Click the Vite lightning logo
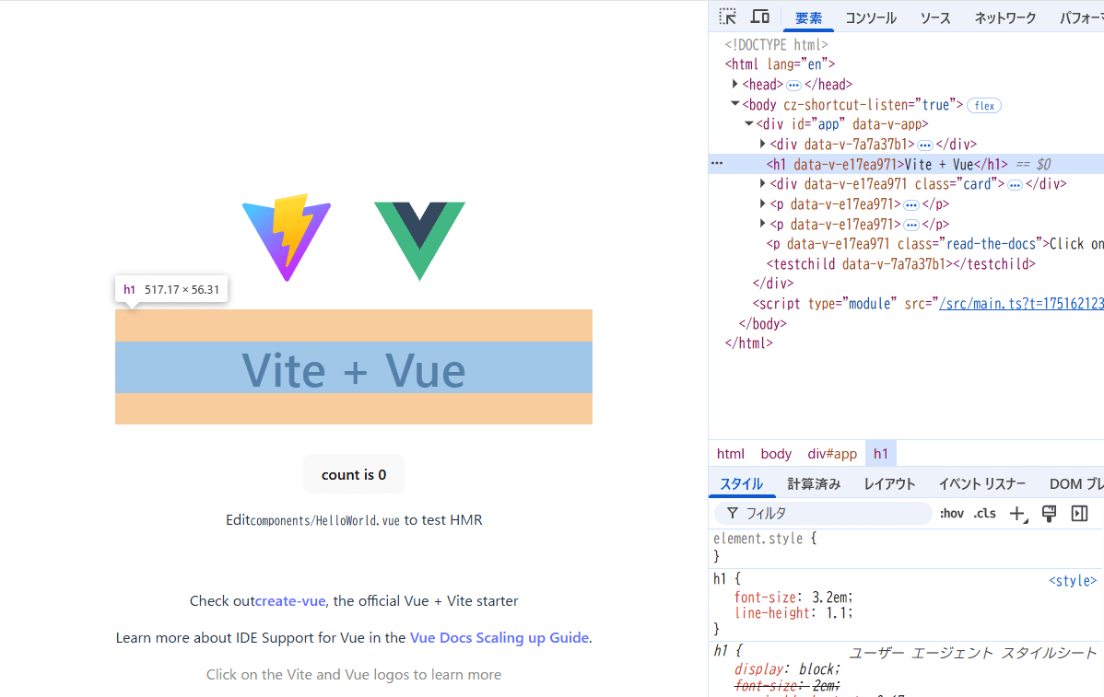The width and height of the screenshot is (1104, 697). tap(287, 237)
